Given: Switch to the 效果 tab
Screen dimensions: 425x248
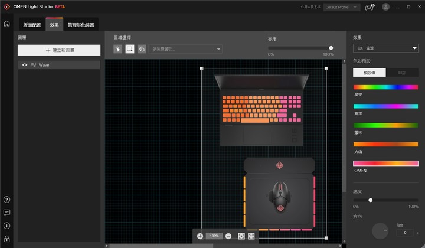Looking at the screenshot, I should [x=54, y=25].
